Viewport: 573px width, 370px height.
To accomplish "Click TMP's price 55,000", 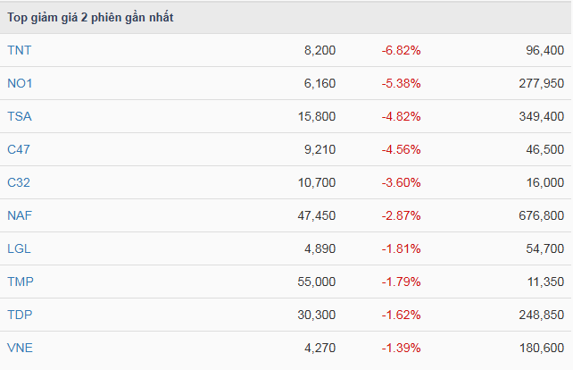I will (x=316, y=282).
